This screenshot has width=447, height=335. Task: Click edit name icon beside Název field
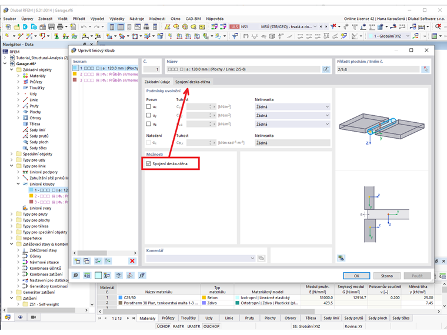pyautogui.click(x=326, y=69)
